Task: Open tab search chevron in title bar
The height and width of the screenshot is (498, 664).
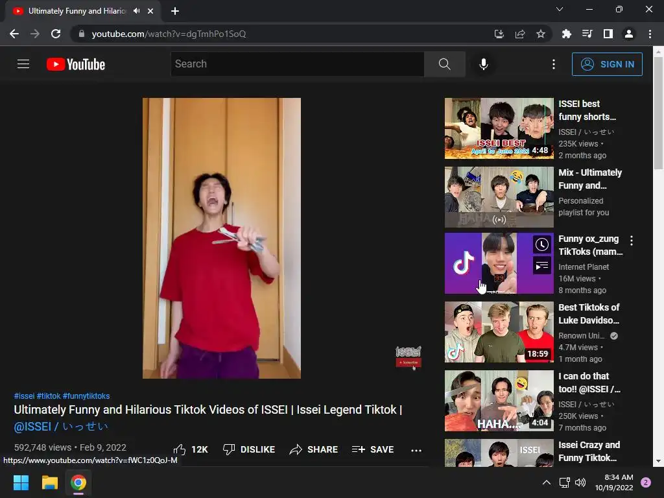Action: 560,9
